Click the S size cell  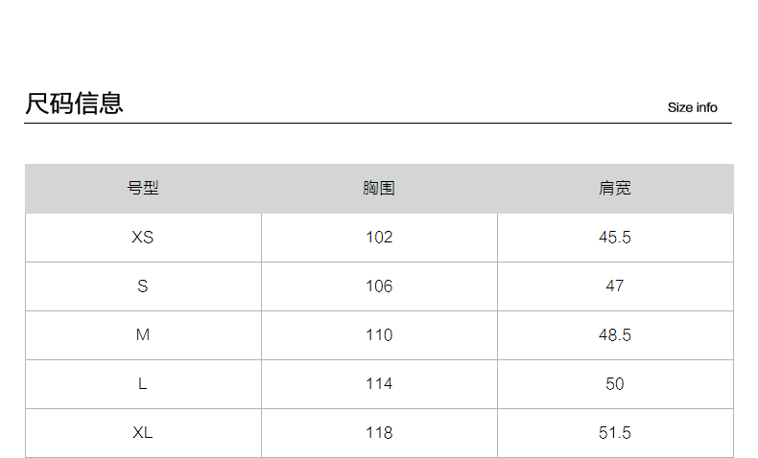tap(143, 286)
